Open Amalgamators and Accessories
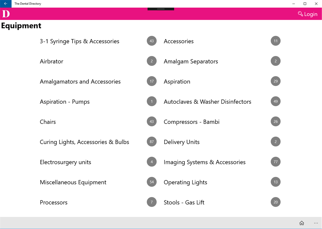The image size is (322, 229). point(80,82)
